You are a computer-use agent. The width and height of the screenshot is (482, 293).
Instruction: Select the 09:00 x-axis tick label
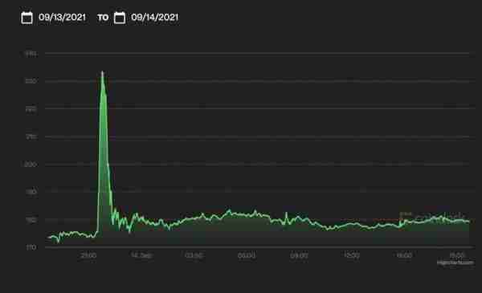[x=299, y=255]
